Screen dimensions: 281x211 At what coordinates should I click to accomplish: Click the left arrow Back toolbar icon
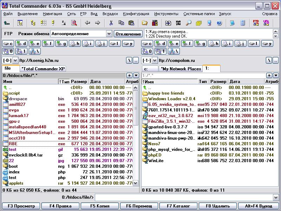87,23
